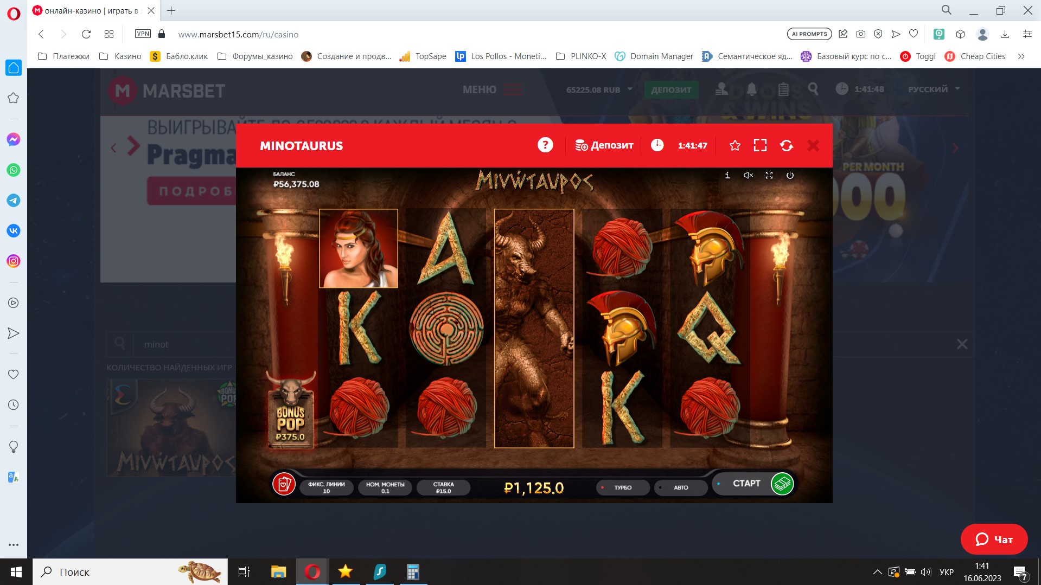
Task: Reload the current page
Action: point(86,34)
